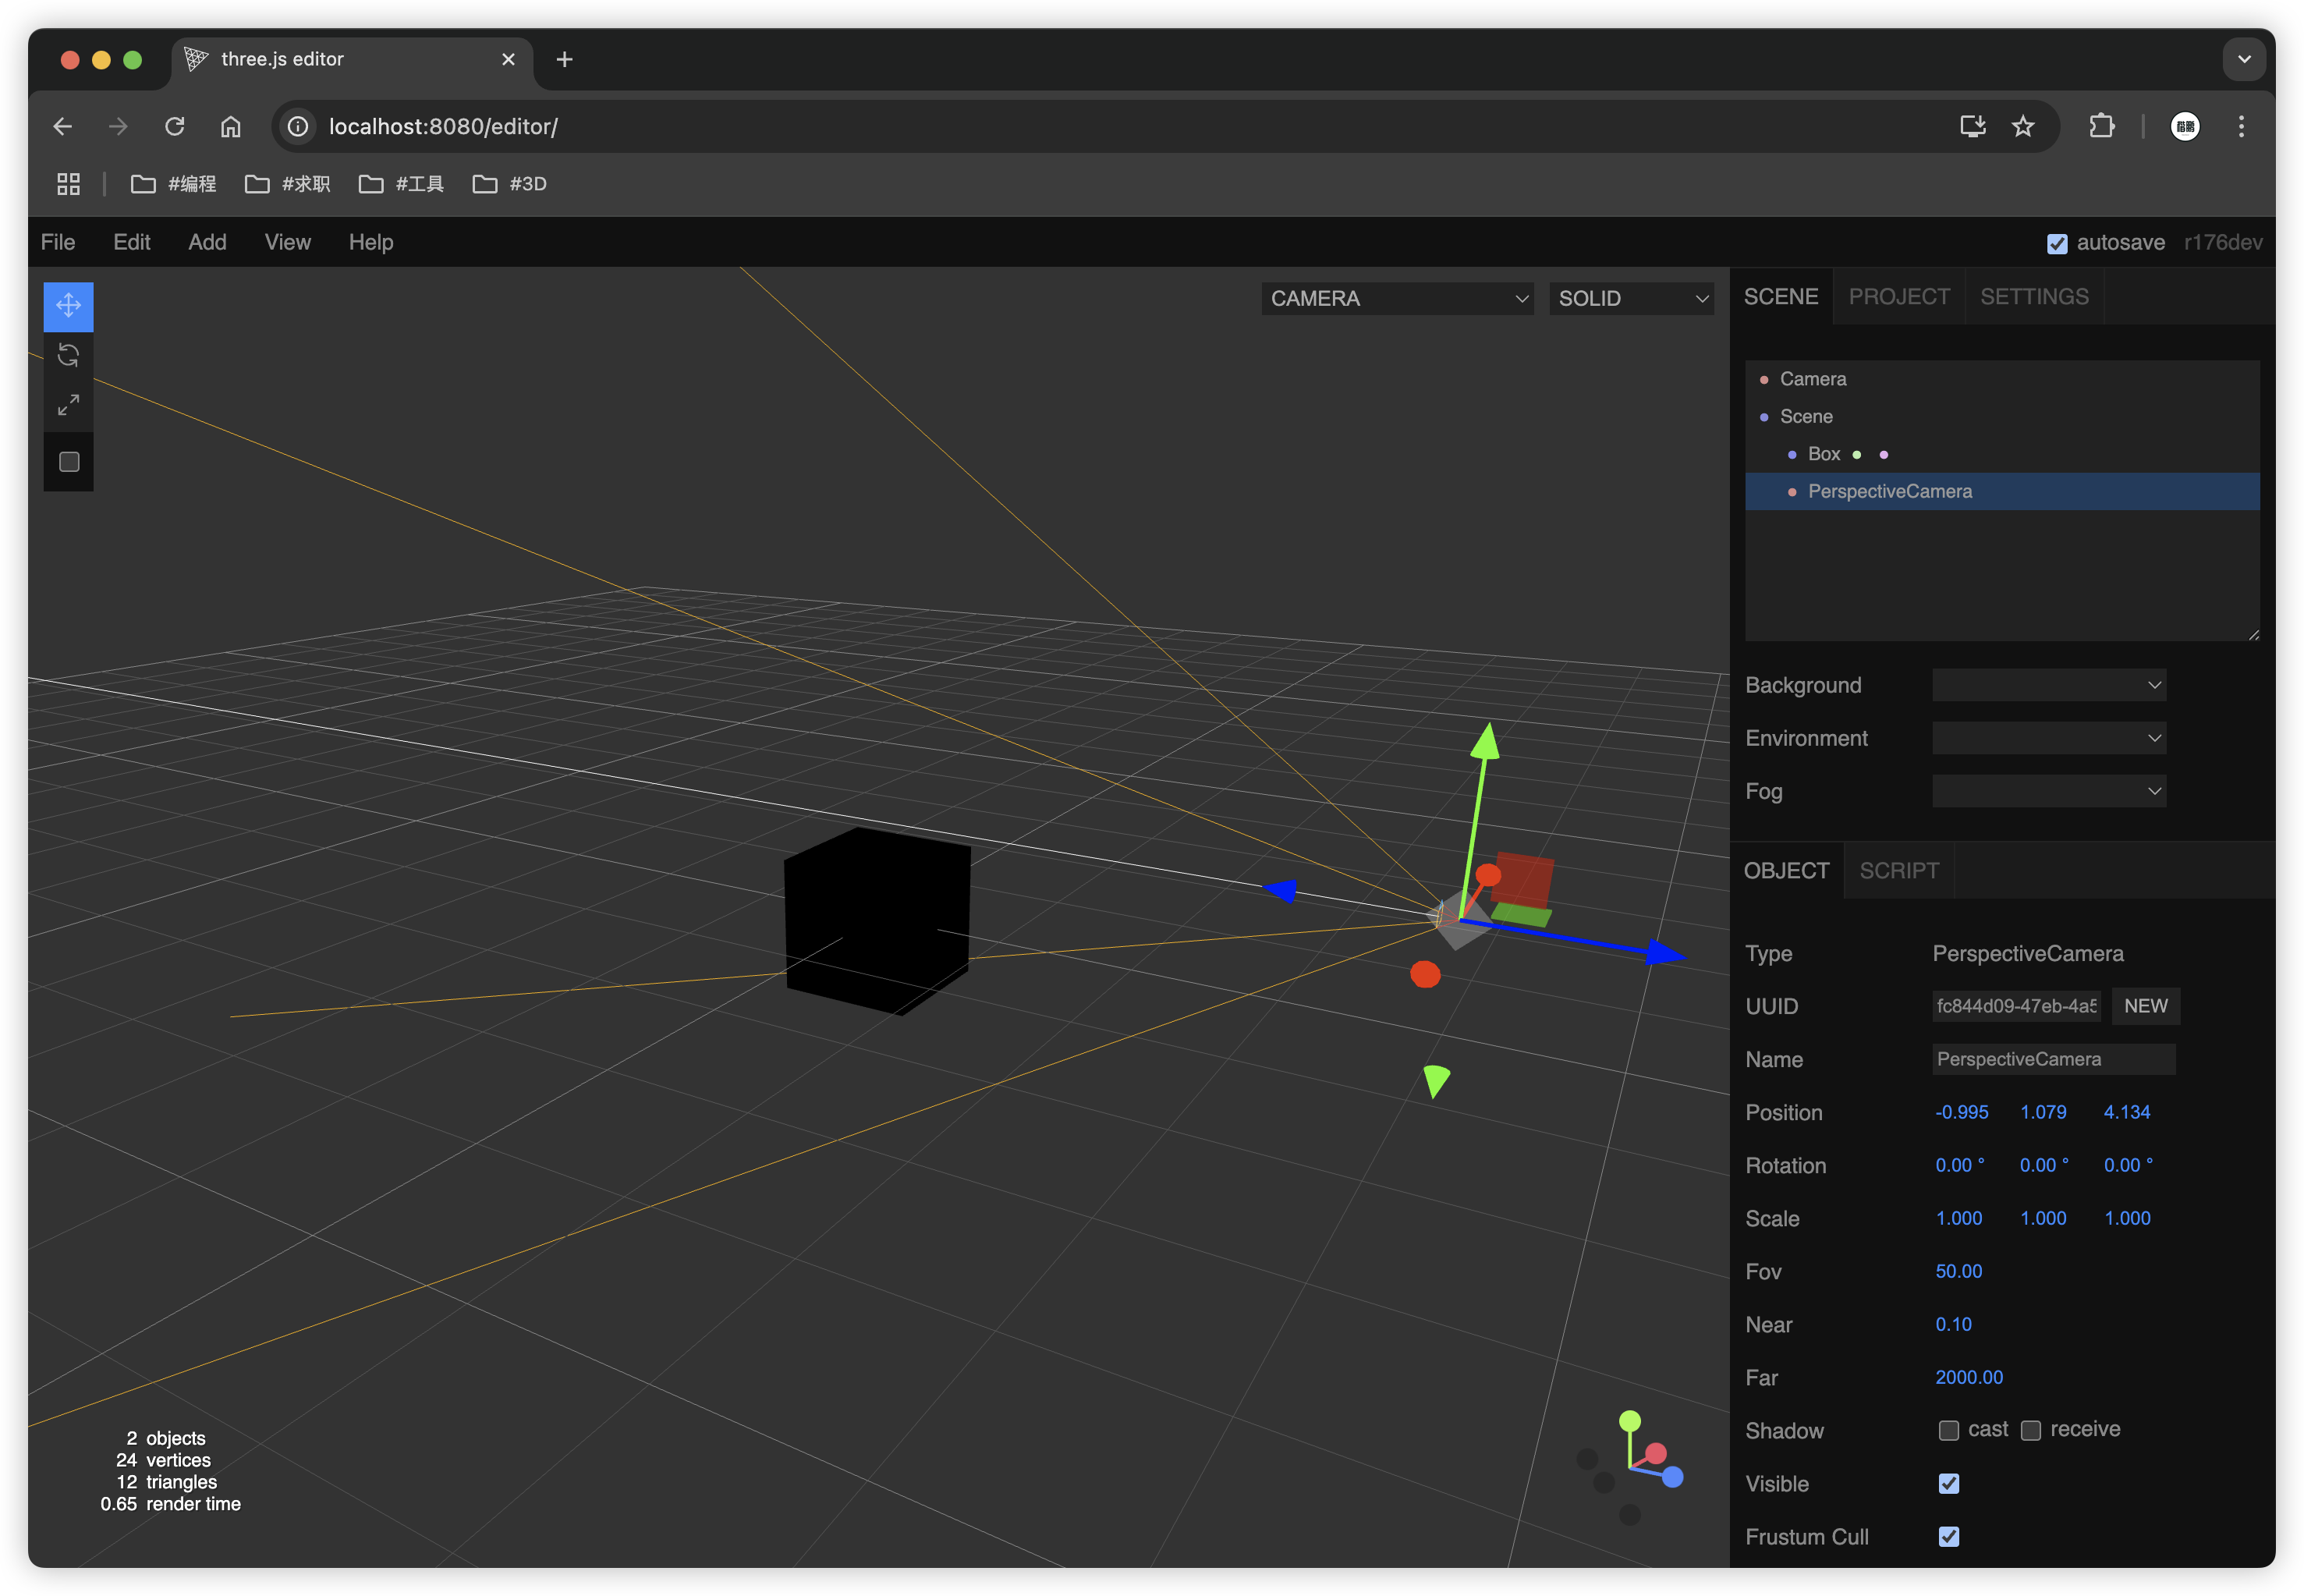Screen dimensions: 2304x1596
Task: Click the NEW UUID button
Action: coord(2145,1006)
